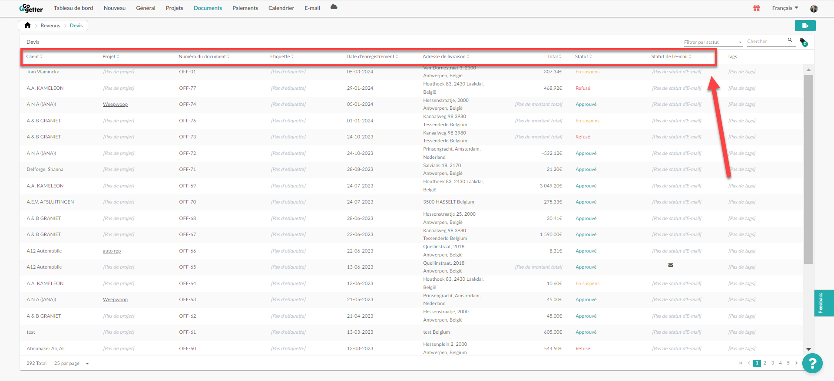834x381 pixels.
Task: Sort by Date d'enregistrement column
Action: tap(372, 56)
